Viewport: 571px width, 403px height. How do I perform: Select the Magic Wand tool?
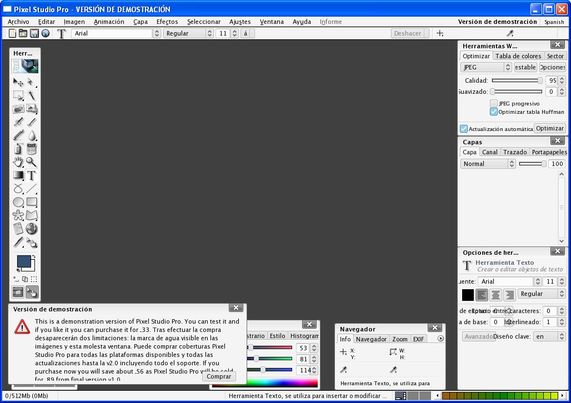coord(32,95)
